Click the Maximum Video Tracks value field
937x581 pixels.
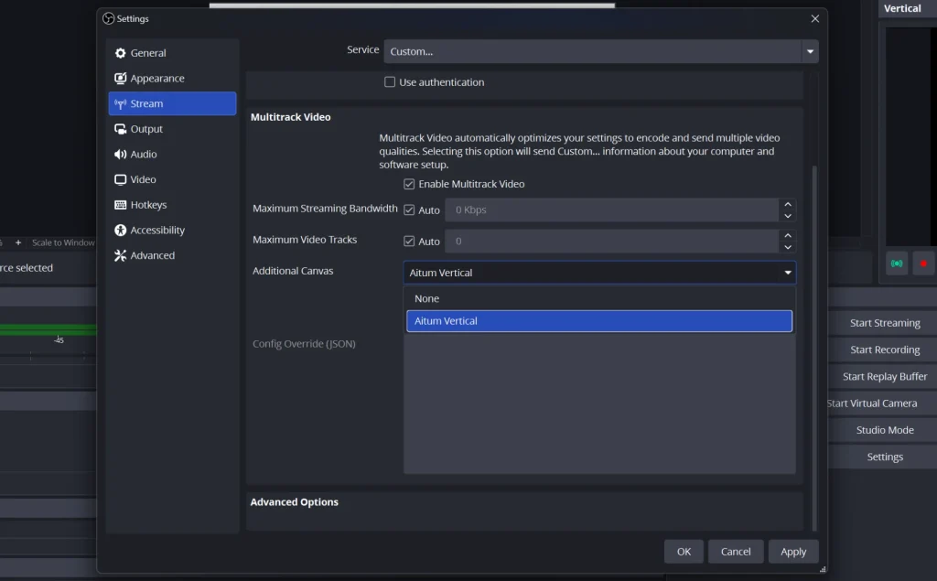612,241
